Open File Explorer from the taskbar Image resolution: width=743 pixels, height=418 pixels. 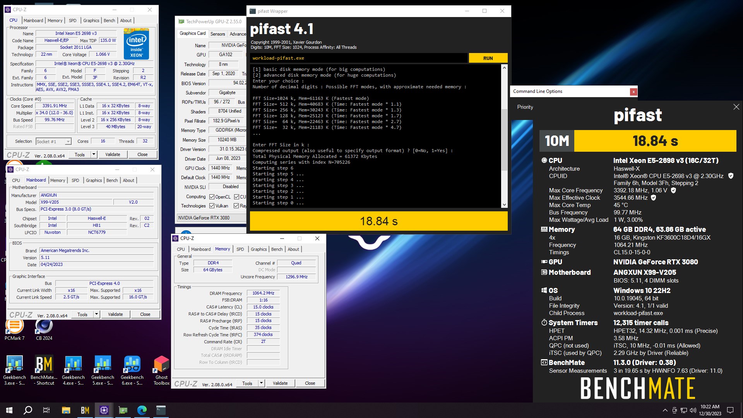tap(66, 410)
